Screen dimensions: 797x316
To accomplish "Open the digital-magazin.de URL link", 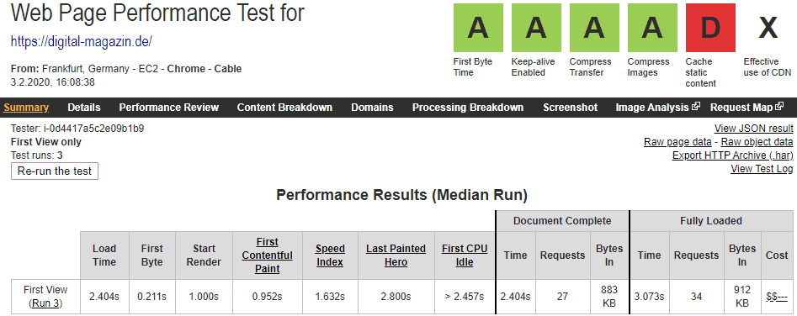I will [82, 41].
